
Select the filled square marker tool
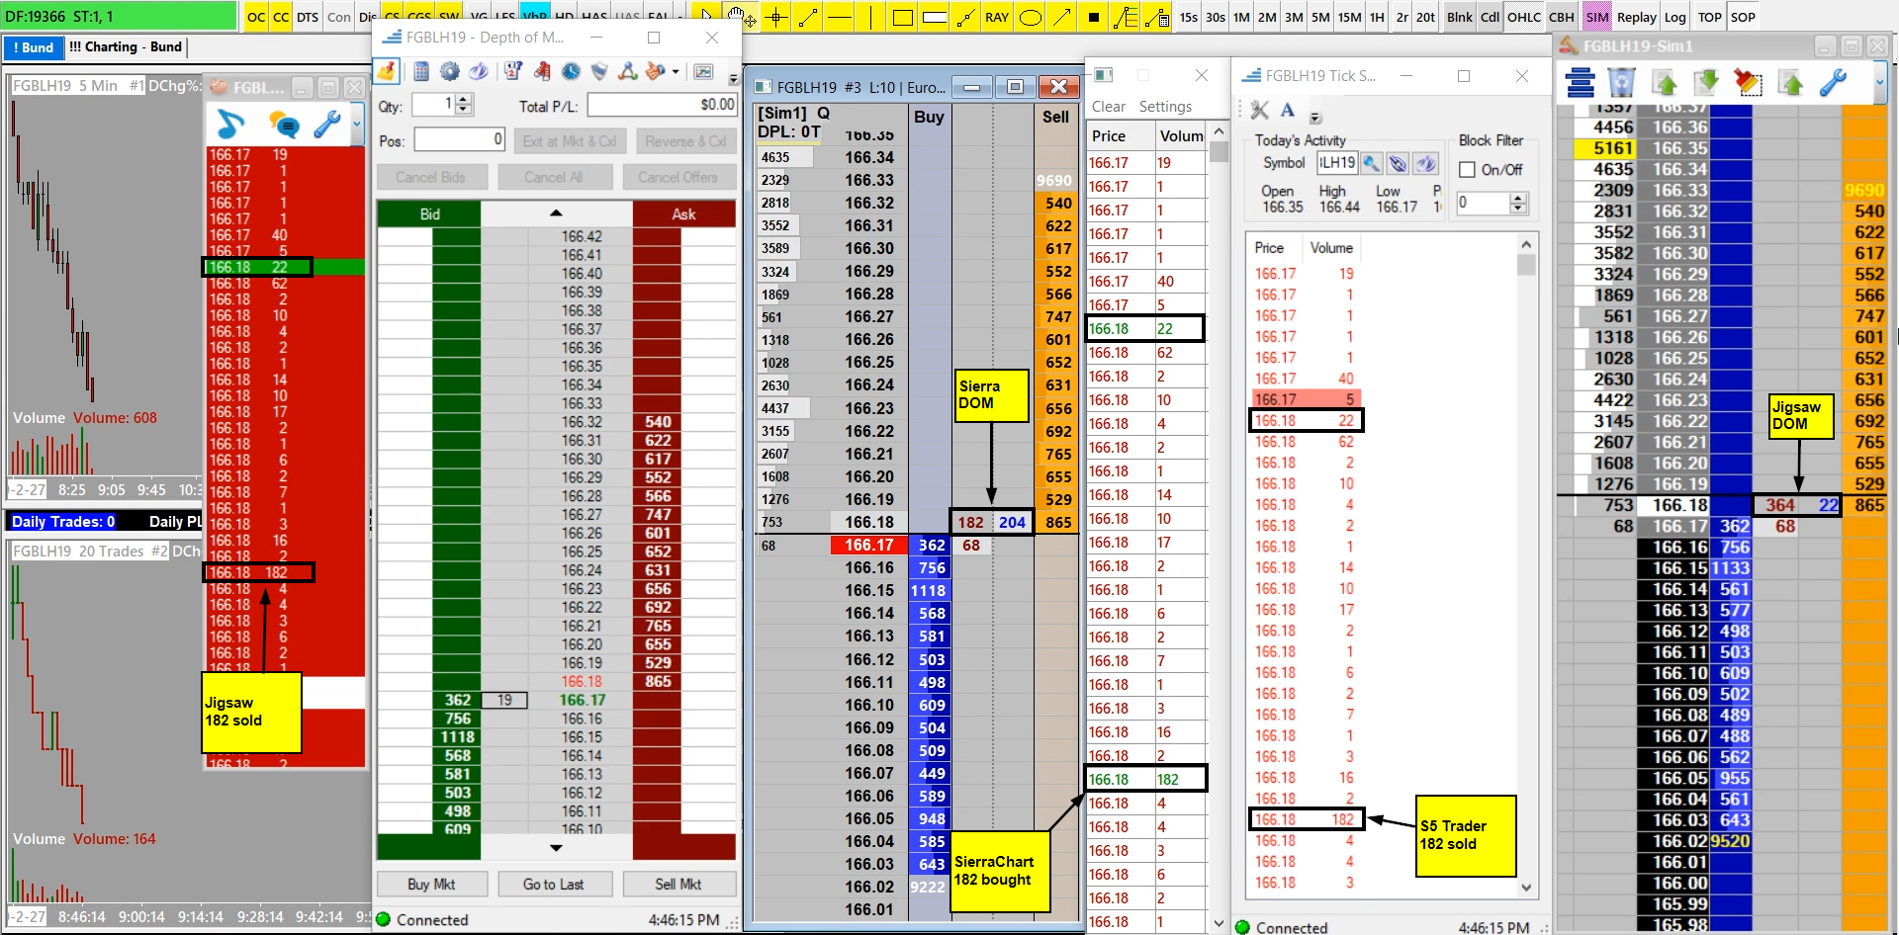[x=1093, y=17]
